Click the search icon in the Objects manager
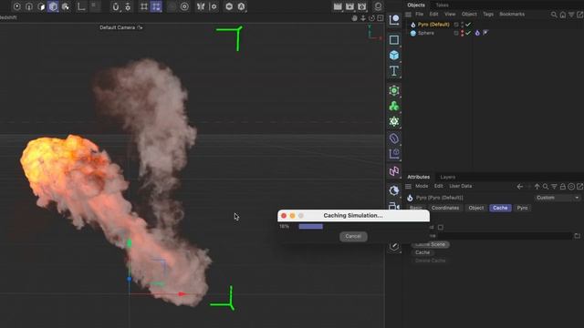Screen dimensions: 584x328 point(554,15)
